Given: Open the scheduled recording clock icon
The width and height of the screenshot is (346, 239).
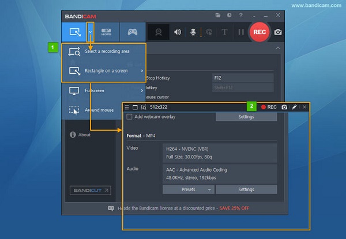Looking at the screenshot, I should coord(230,15).
